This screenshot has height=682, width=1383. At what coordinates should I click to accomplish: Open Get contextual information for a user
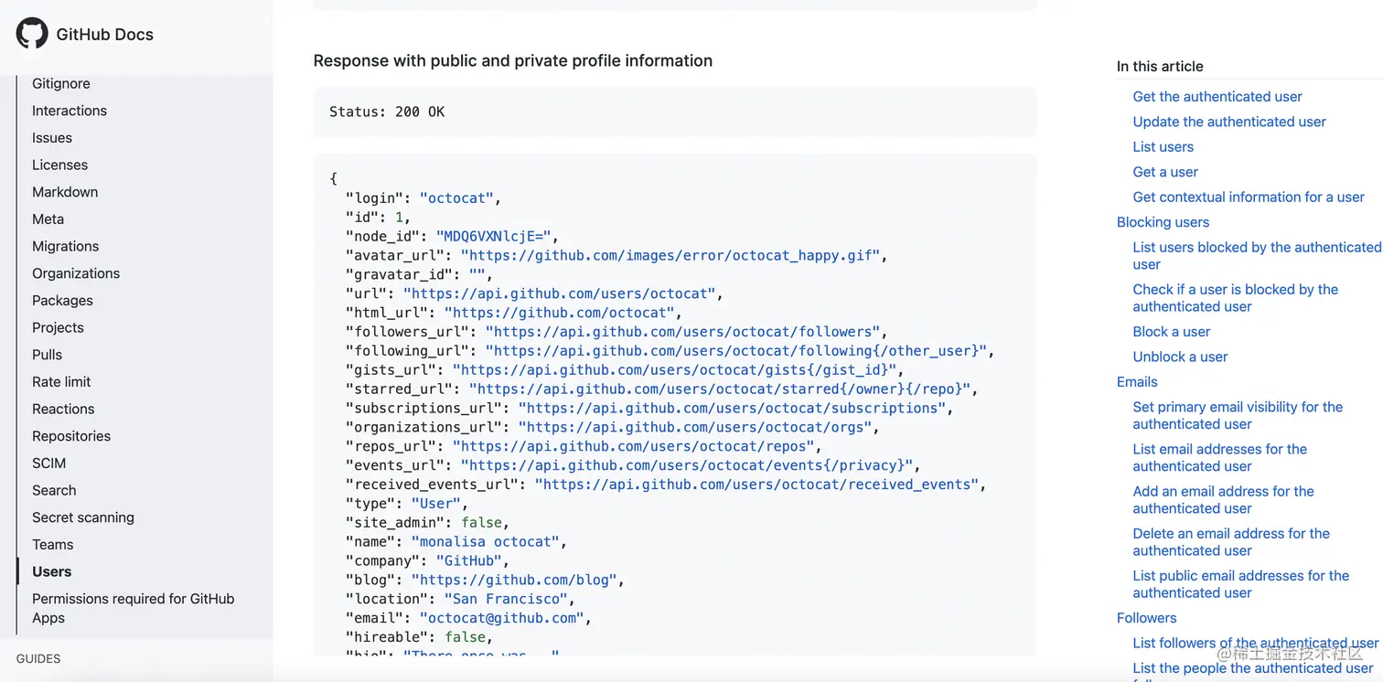(1249, 197)
